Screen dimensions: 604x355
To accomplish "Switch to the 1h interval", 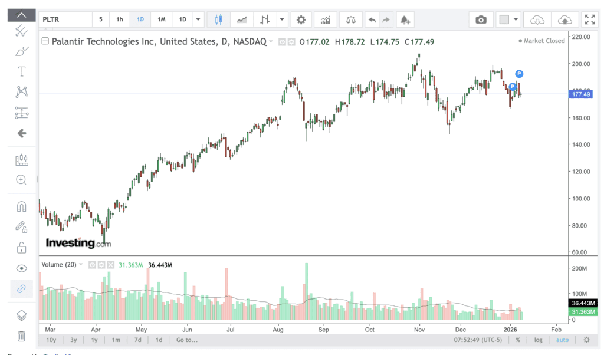I will pos(120,19).
